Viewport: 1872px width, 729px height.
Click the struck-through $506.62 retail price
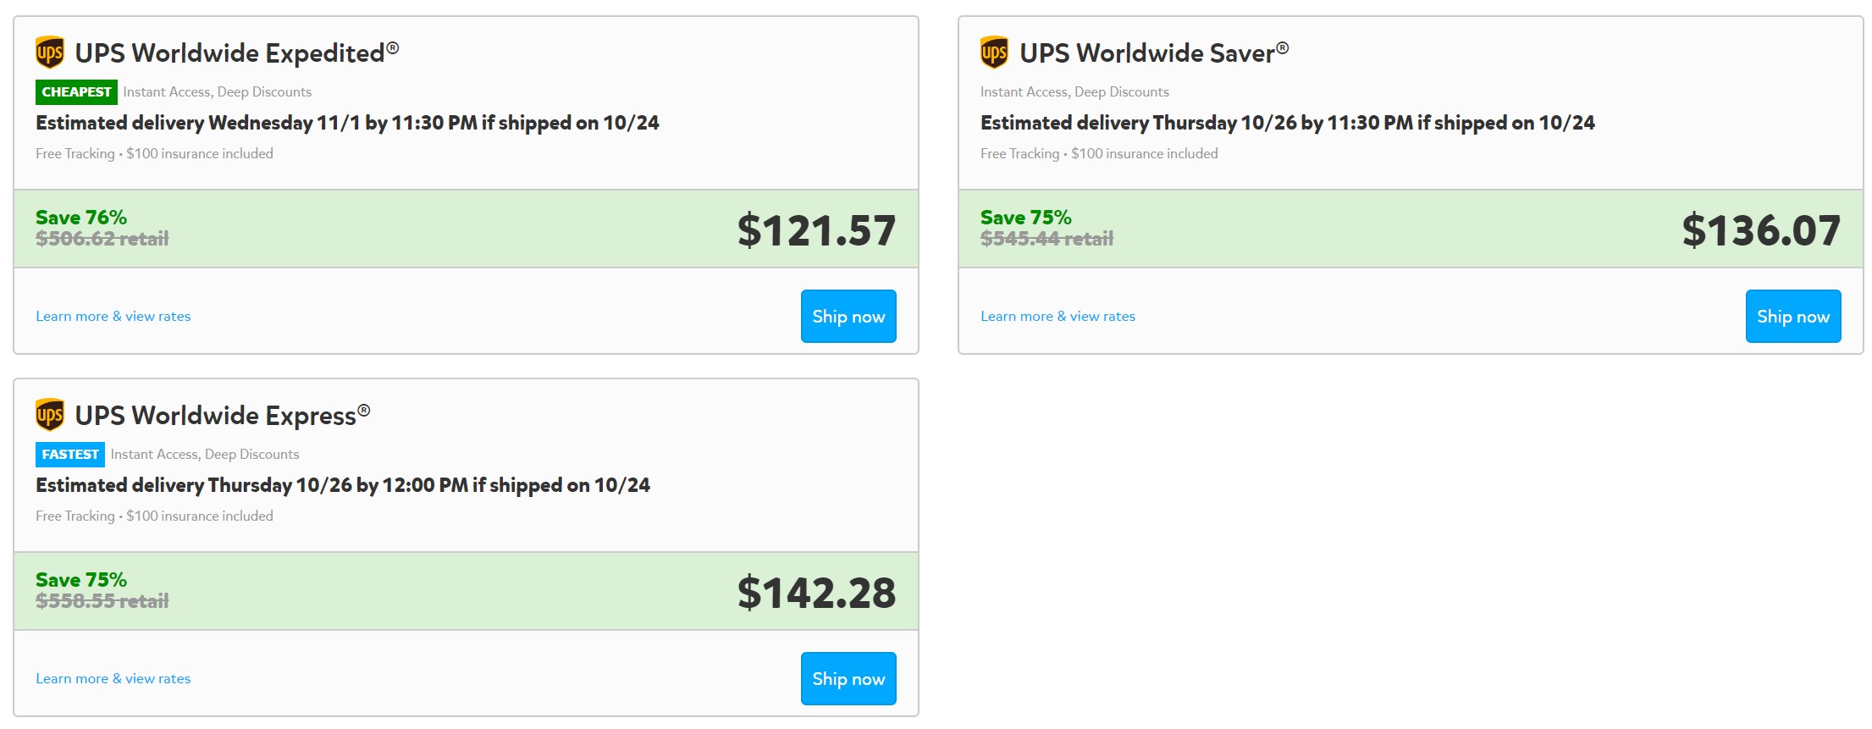coord(102,239)
